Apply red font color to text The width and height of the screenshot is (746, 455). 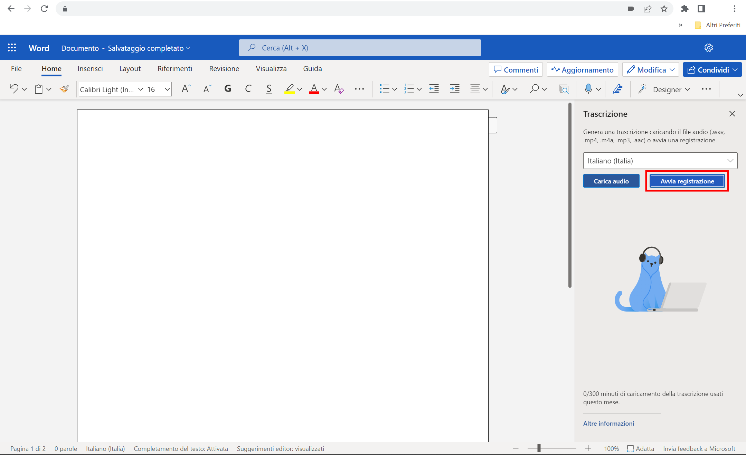pos(314,89)
